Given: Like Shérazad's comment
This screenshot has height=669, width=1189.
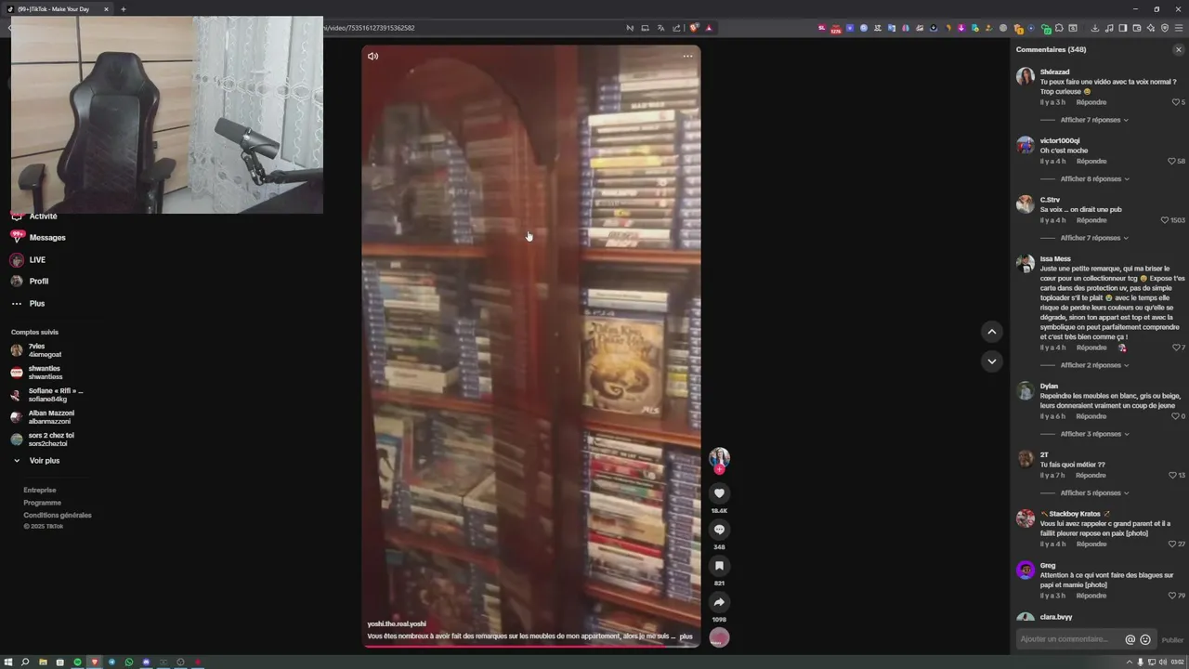Looking at the screenshot, I should tap(1175, 102).
